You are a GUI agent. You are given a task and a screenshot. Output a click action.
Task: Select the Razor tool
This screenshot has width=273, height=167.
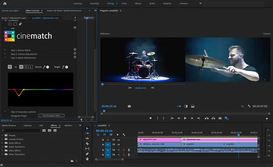click(87, 144)
